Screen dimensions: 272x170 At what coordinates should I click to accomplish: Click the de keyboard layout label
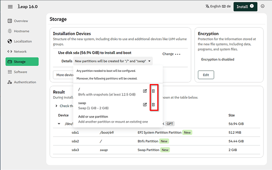pyautogui.click(x=229, y=6)
